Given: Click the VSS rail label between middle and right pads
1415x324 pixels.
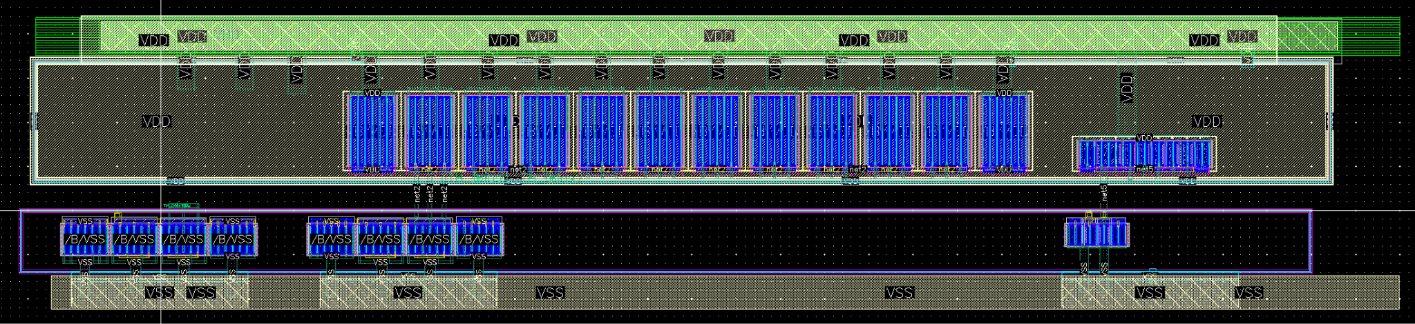Looking at the screenshot, I should pos(900,293).
